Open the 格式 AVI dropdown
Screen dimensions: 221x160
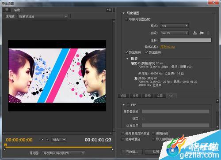click(174, 26)
